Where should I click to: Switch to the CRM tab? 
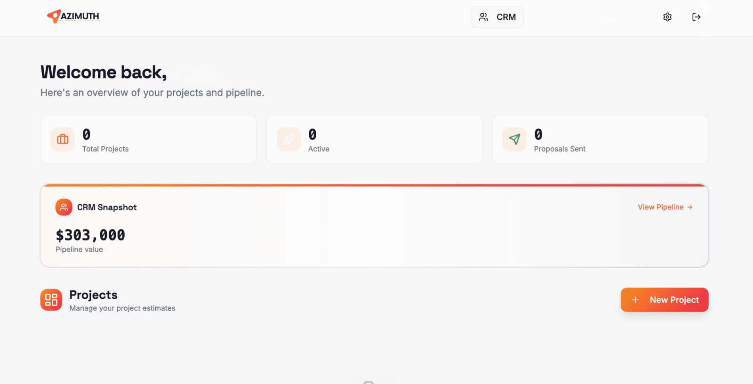(497, 16)
